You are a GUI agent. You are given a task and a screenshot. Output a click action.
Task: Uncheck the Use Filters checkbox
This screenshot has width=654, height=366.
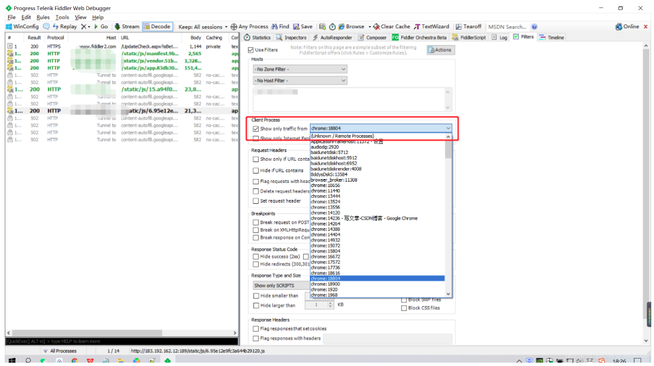251,50
